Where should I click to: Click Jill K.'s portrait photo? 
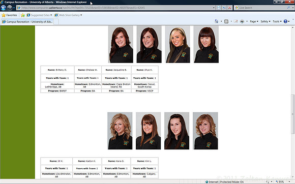click(x=120, y=131)
